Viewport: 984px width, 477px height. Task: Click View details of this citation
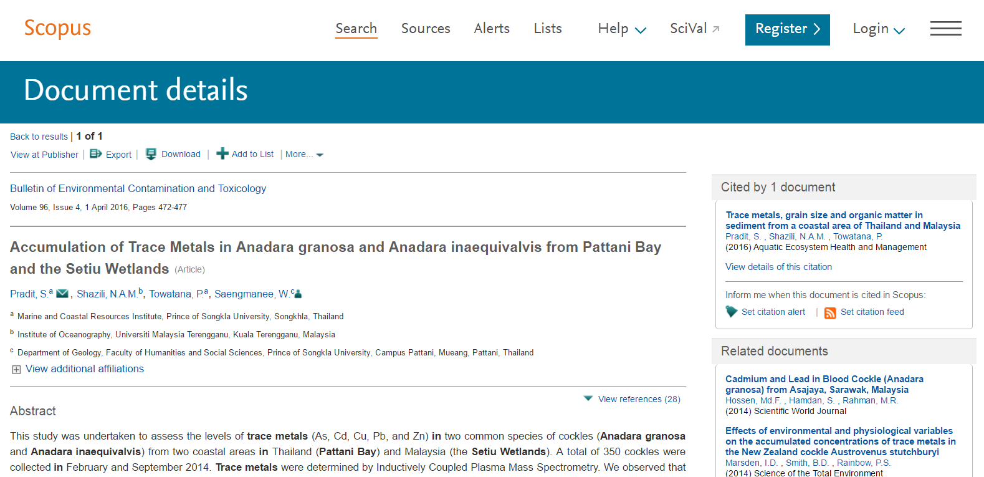point(778,267)
